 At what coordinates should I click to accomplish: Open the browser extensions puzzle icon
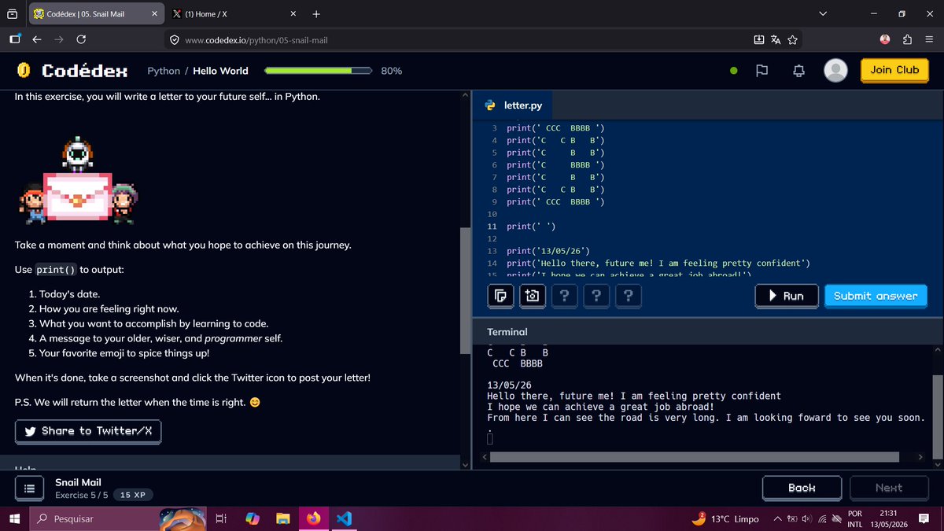(x=907, y=39)
